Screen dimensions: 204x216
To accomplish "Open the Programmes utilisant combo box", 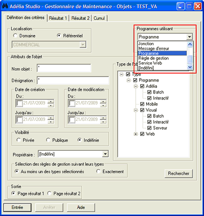I will pyautogui.click(x=190, y=37).
